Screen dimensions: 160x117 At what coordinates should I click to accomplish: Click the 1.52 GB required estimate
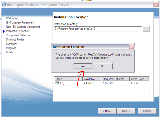[108, 83]
